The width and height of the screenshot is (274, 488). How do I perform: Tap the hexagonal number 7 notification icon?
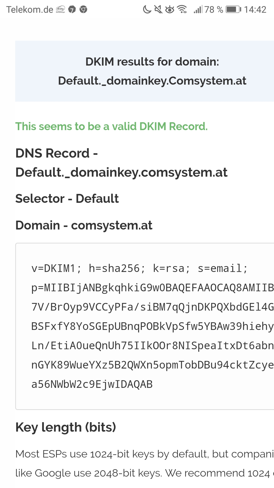coord(72,10)
